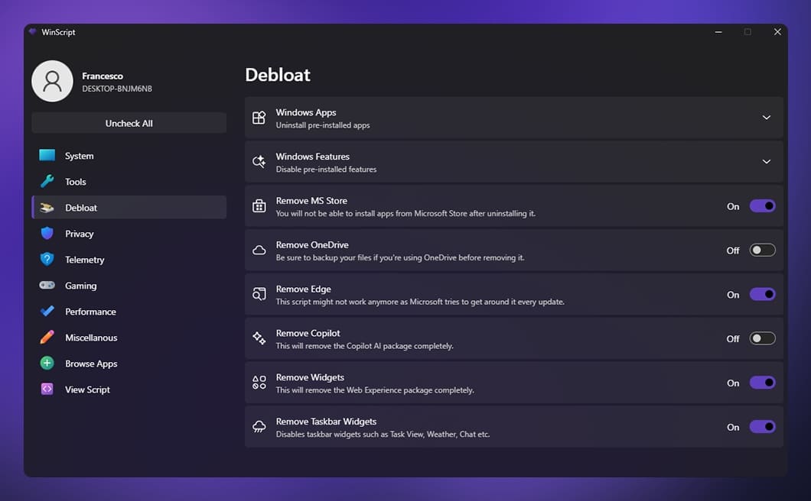Viewport: 811px width, 501px height.
Task: Click the Uncheck All button
Action: [x=129, y=123]
